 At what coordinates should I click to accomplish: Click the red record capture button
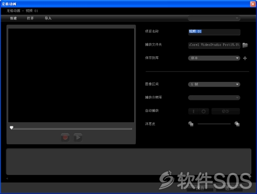click(x=65, y=138)
